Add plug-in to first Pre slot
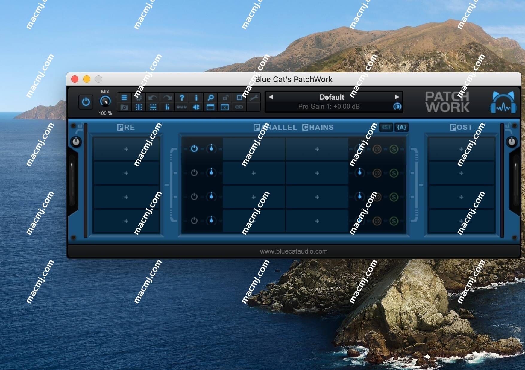The width and height of the screenshot is (525, 370). [x=126, y=149]
